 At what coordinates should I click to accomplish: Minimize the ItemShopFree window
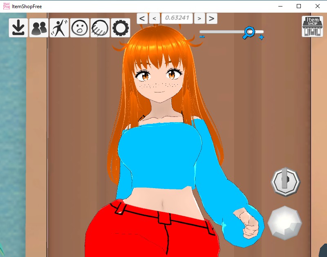pyautogui.click(x=280, y=6)
